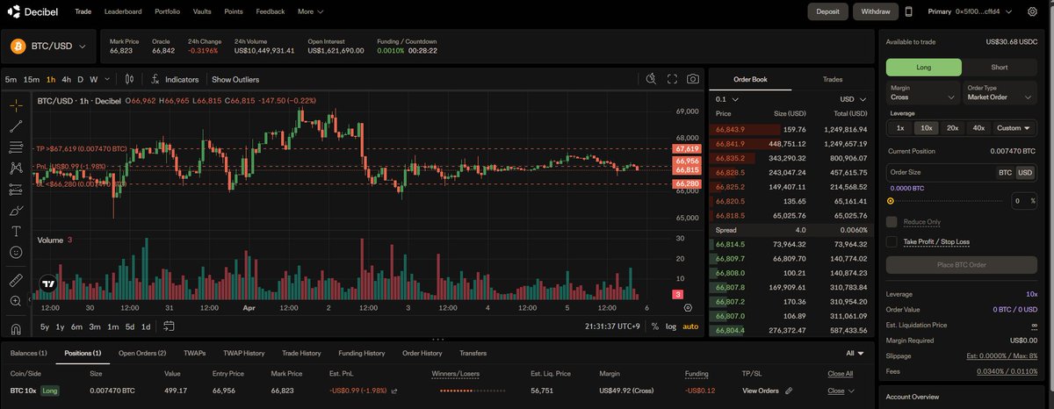Screen dimensions: 1054x409
Task: Open the Funding History tab
Action: 361,353
